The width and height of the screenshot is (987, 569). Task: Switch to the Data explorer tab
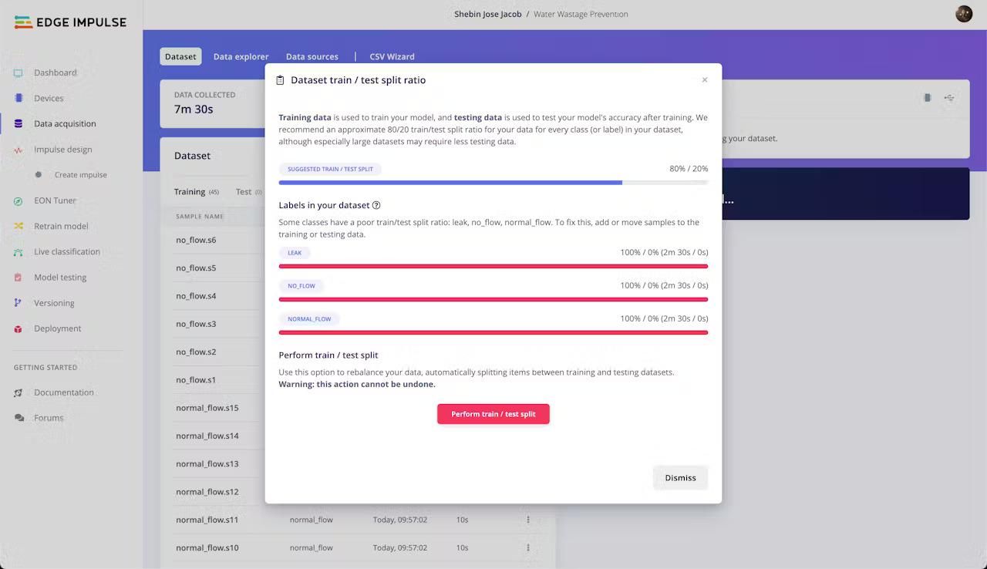coord(241,56)
